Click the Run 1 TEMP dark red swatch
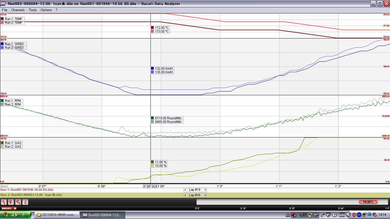This screenshot has height=219, width=390. click(x=2, y=19)
